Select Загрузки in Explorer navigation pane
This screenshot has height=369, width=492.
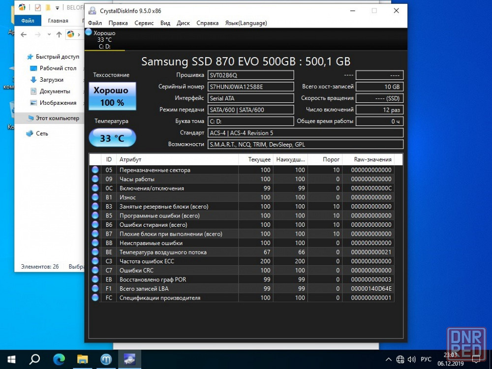tap(51, 80)
